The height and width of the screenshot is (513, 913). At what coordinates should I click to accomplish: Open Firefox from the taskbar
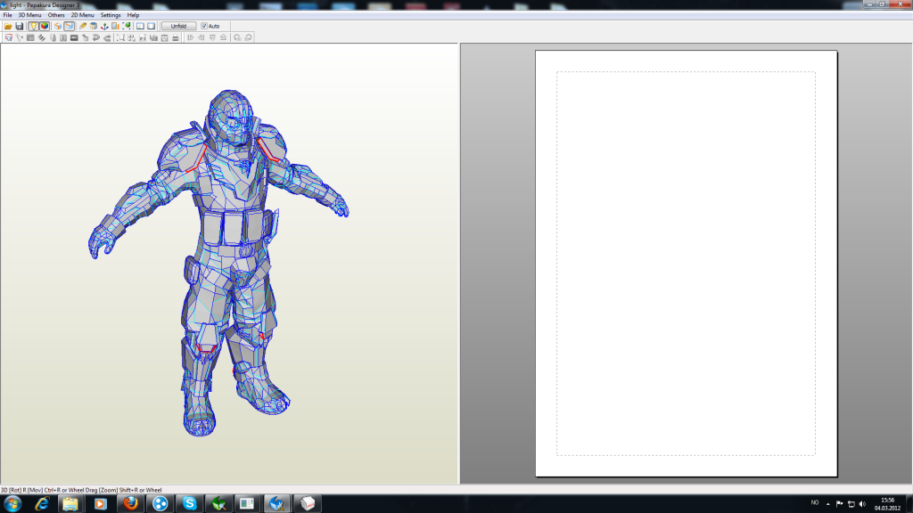(x=130, y=504)
